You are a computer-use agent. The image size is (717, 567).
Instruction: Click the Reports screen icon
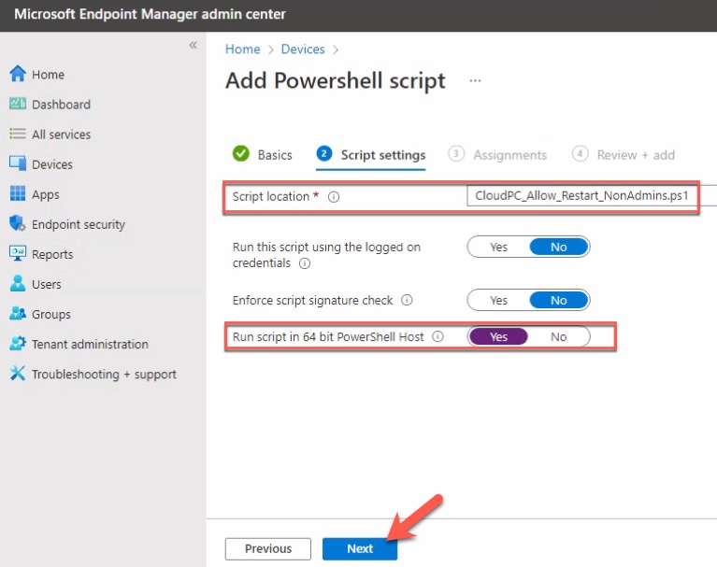(18, 253)
